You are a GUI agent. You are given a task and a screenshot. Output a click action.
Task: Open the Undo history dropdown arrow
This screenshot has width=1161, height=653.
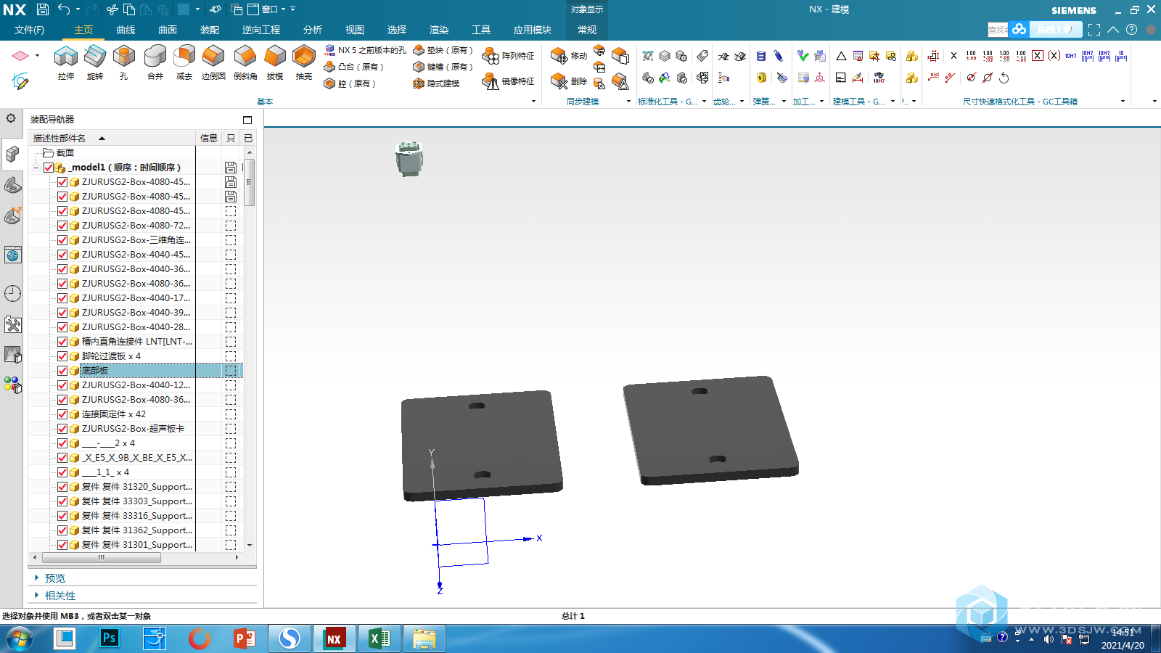point(78,9)
